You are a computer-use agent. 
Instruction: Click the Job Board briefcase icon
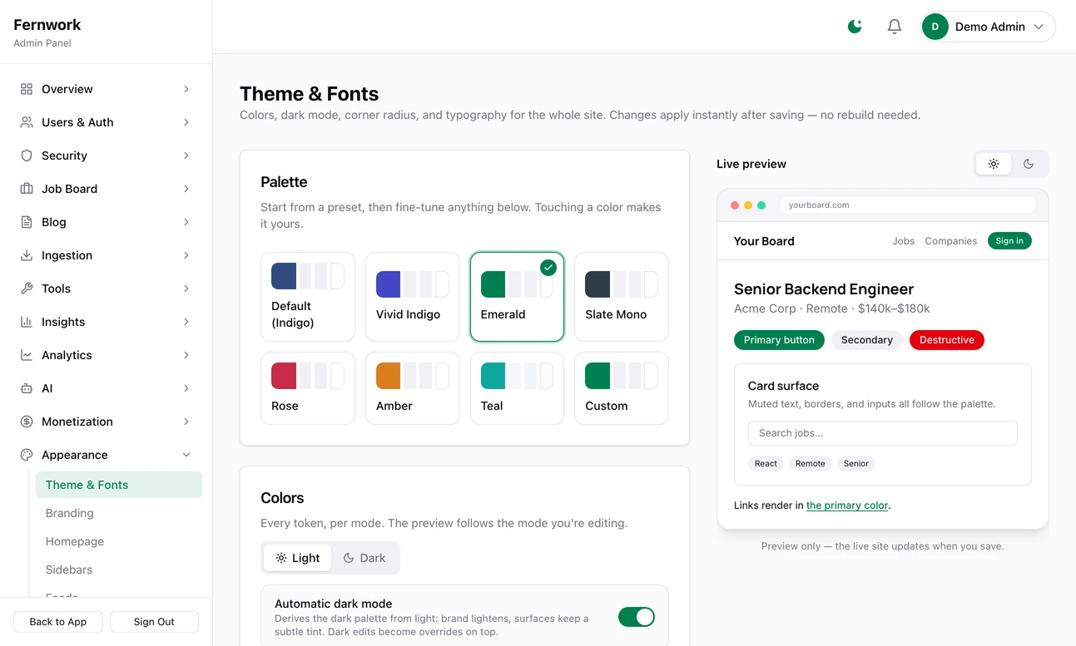tap(27, 189)
